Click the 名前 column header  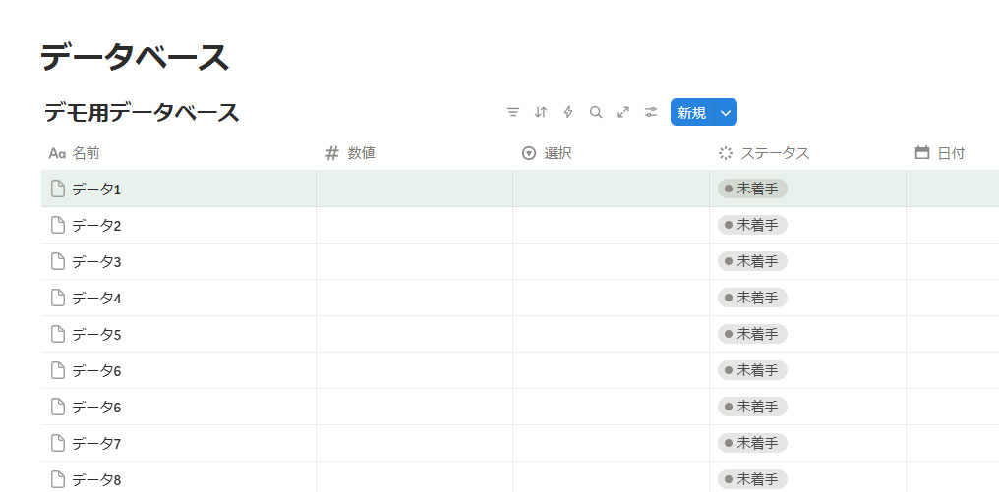tap(85, 153)
